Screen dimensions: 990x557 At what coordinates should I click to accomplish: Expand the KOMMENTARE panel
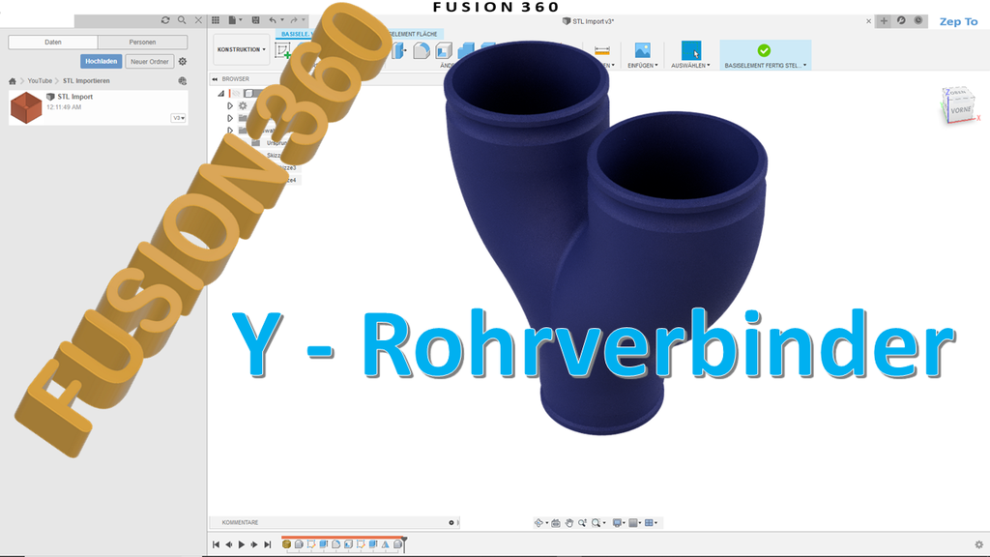pos(451,522)
